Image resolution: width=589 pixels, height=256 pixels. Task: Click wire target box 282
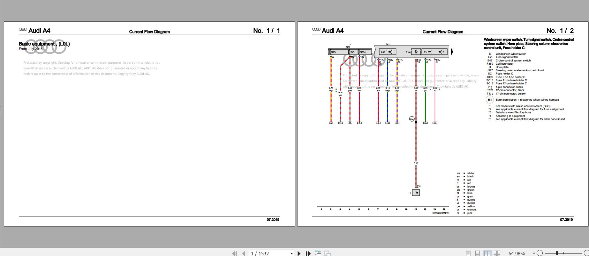[x=331, y=123]
